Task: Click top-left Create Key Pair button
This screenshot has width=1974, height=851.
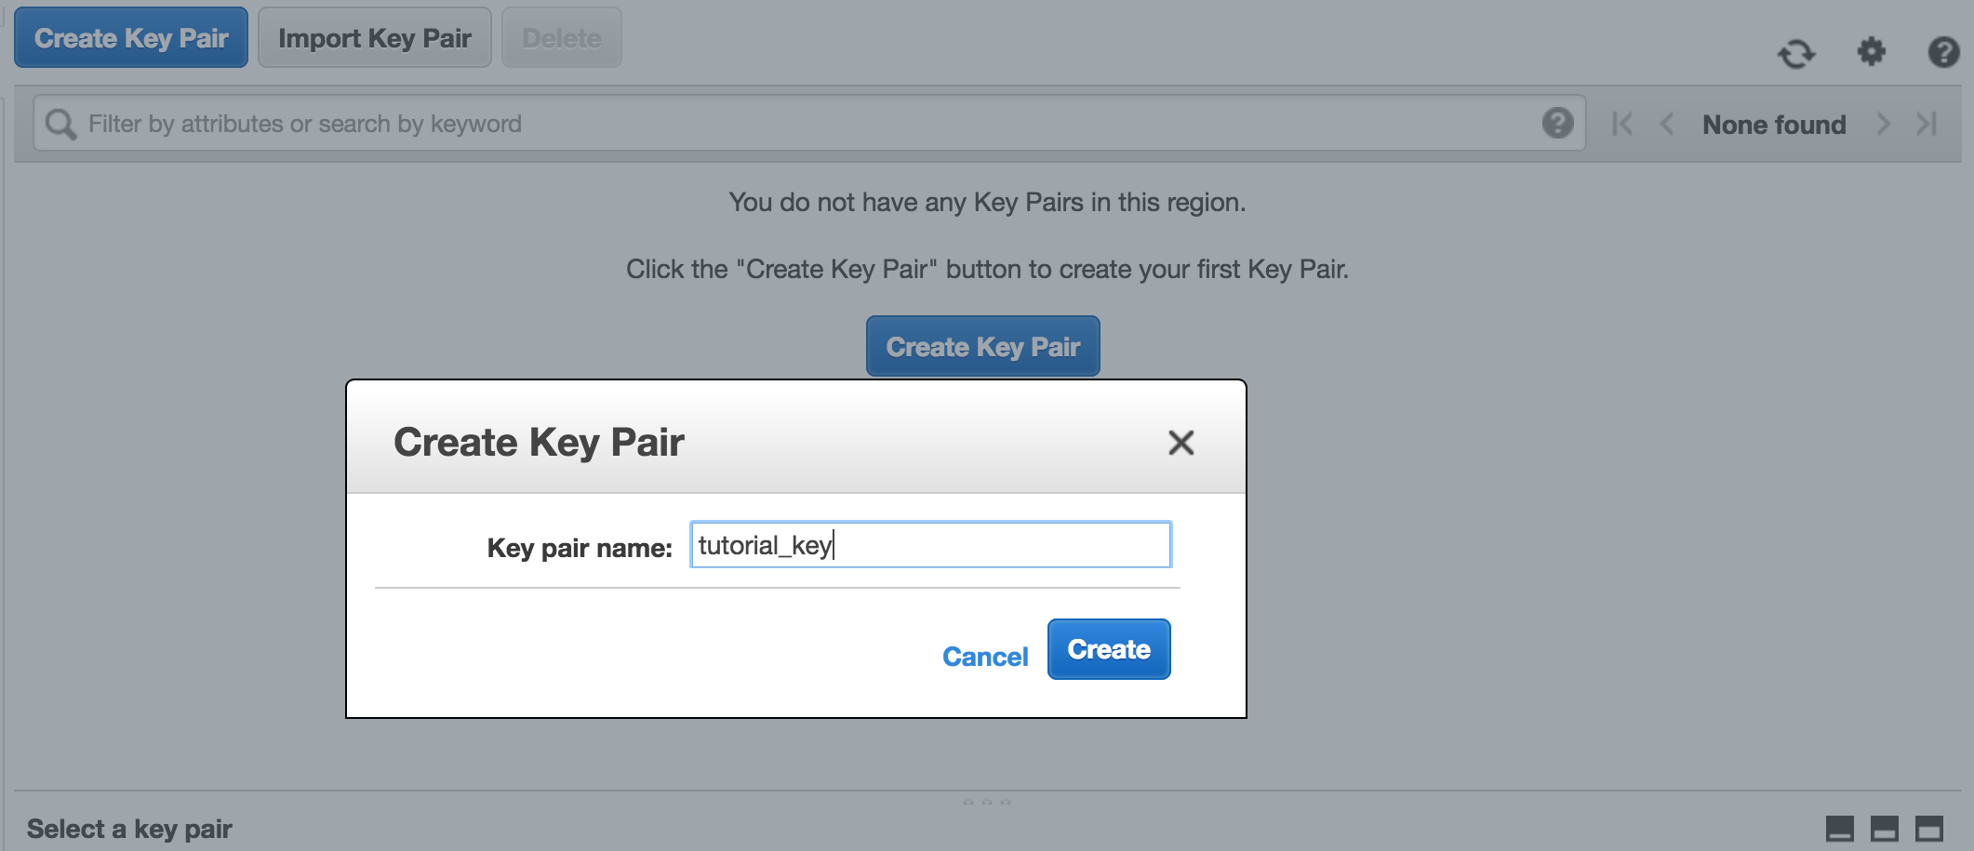Action: tap(131, 38)
